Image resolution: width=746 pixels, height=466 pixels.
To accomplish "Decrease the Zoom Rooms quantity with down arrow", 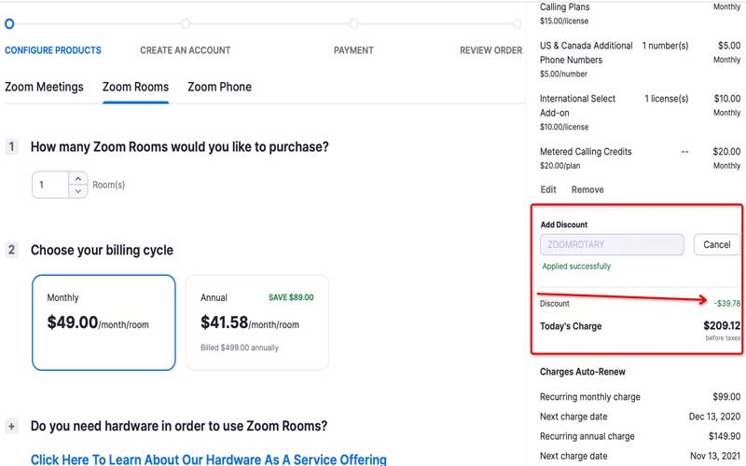I will pyautogui.click(x=78, y=191).
